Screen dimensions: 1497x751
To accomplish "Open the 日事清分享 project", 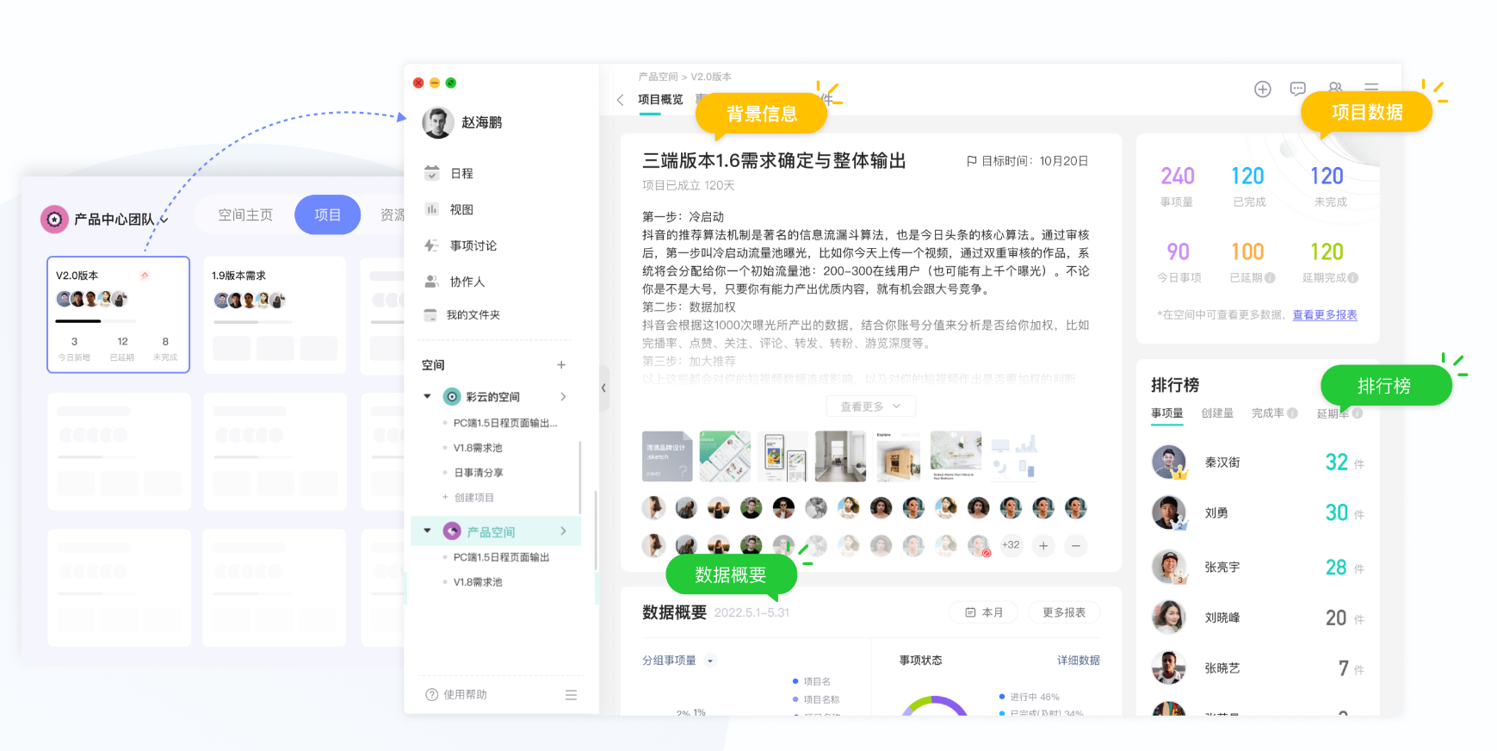I will 479,473.
